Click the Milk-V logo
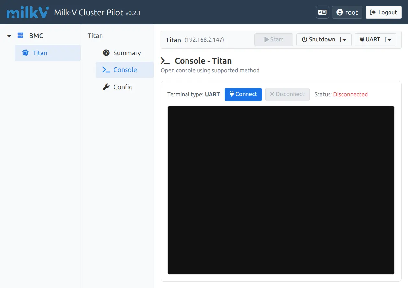The width and height of the screenshot is (408, 288). point(28,12)
